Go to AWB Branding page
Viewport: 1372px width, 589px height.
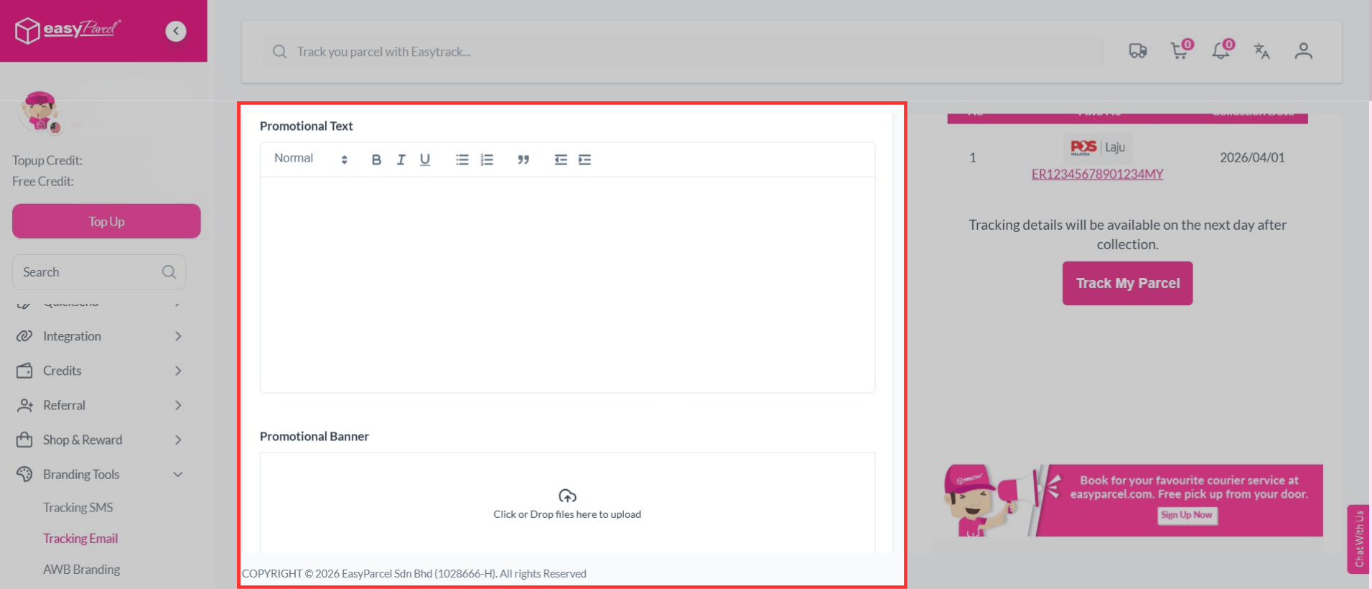(x=81, y=569)
